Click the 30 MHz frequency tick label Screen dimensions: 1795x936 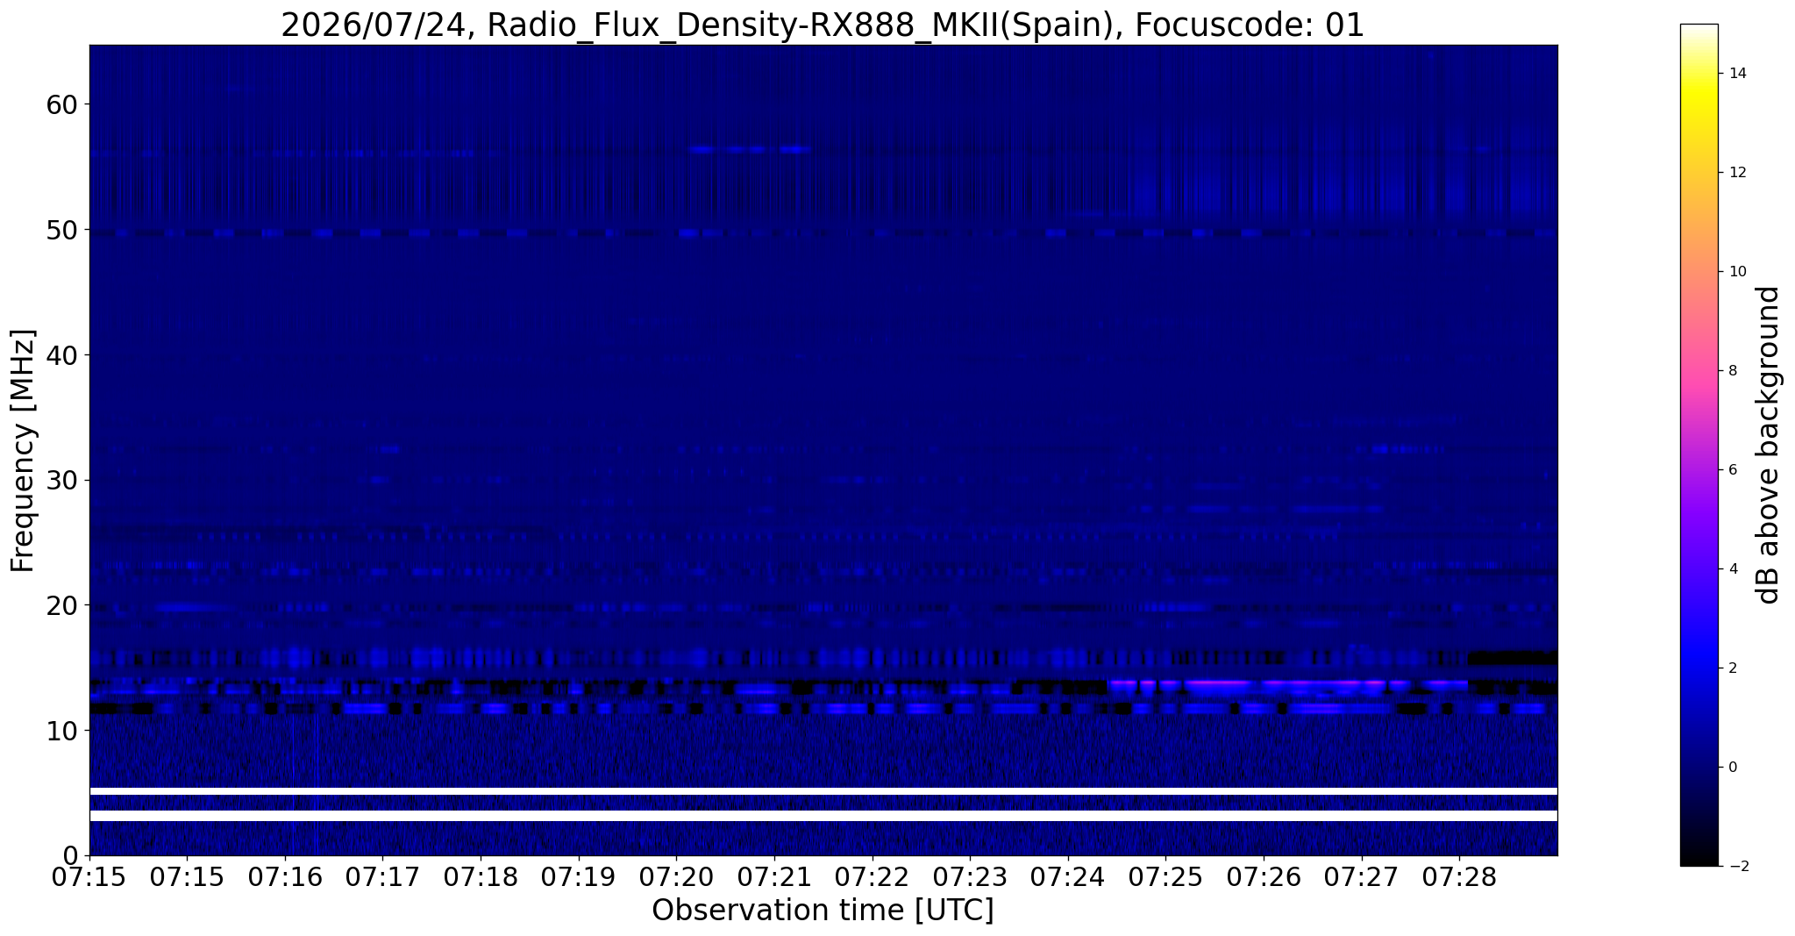[x=62, y=480]
